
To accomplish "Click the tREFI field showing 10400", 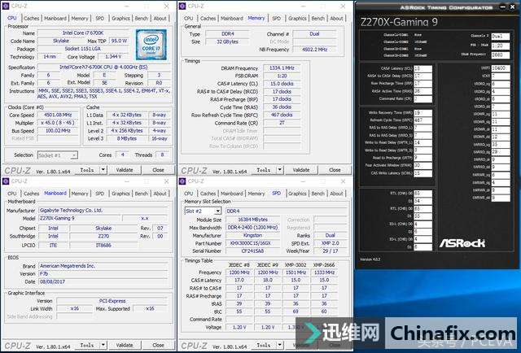I will 501,68.
